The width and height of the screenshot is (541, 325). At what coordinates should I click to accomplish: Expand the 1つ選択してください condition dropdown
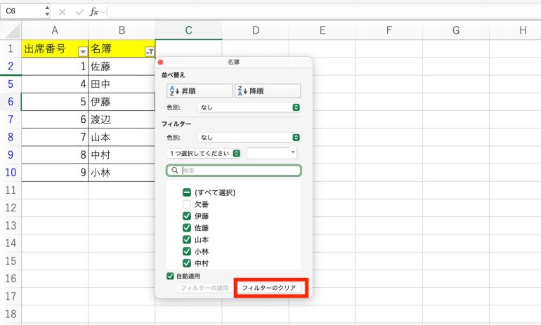click(x=204, y=153)
